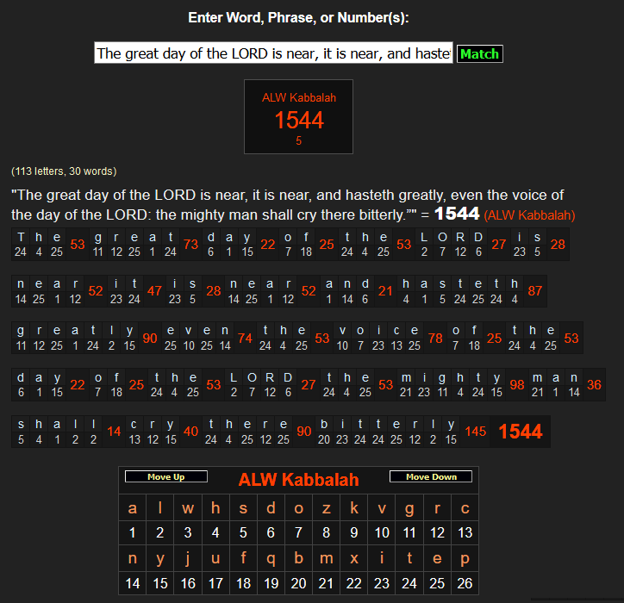Click the letter 'a' in the cipher chart

tap(132, 508)
